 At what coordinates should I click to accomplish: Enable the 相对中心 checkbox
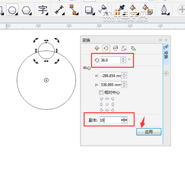coord(101,93)
